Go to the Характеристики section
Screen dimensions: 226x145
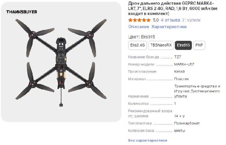[x=169, y=27]
